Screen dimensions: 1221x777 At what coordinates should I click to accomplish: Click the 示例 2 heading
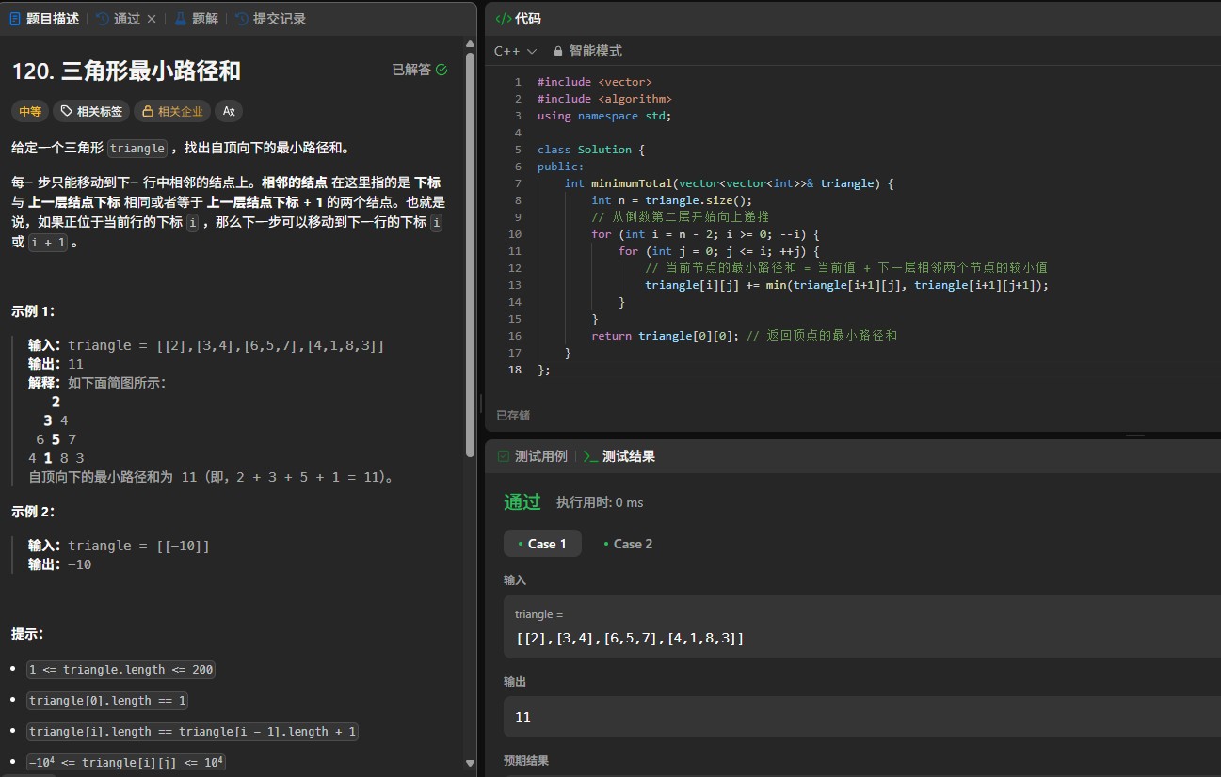pyautogui.click(x=33, y=512)
